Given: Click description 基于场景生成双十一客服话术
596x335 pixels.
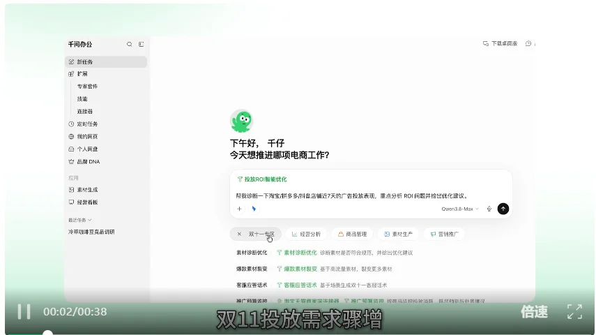Looking at the screenshot, I should click(x=353, y=285).
